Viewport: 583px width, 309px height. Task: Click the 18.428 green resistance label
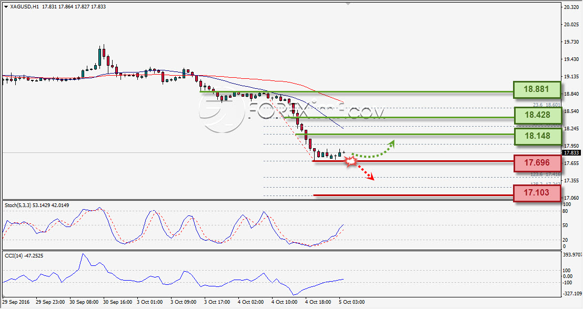click(x=538, y=115)
